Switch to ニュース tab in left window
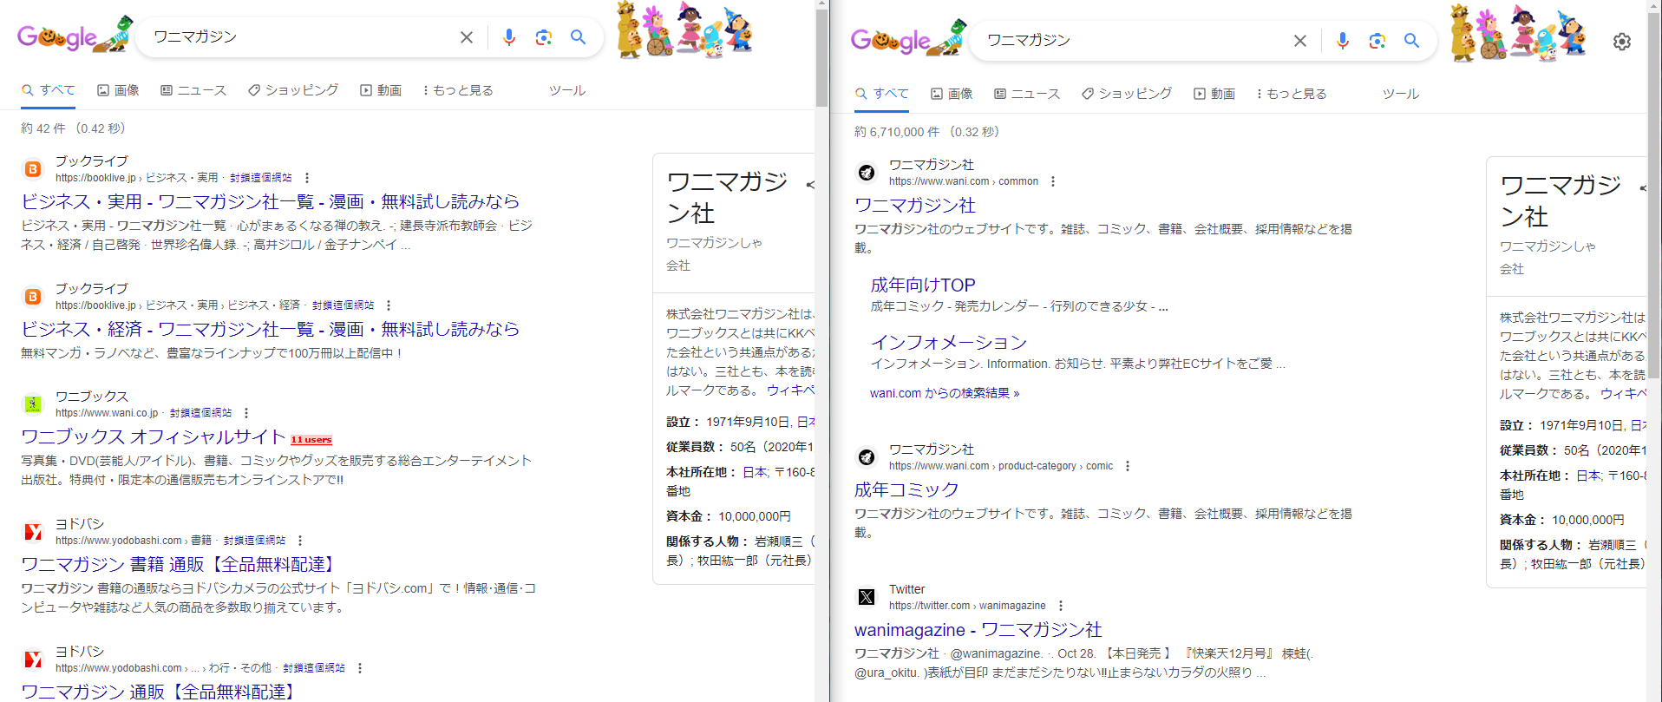This screenshot has width=1662, height=702. click(x=193, y=90)
